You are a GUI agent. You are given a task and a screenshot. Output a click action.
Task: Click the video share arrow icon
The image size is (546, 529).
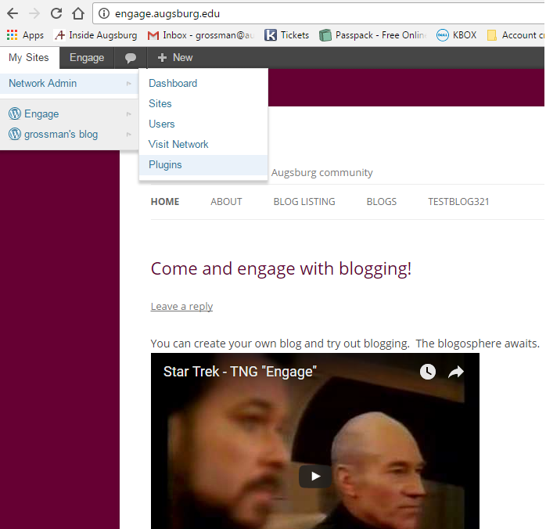(456, 372)
